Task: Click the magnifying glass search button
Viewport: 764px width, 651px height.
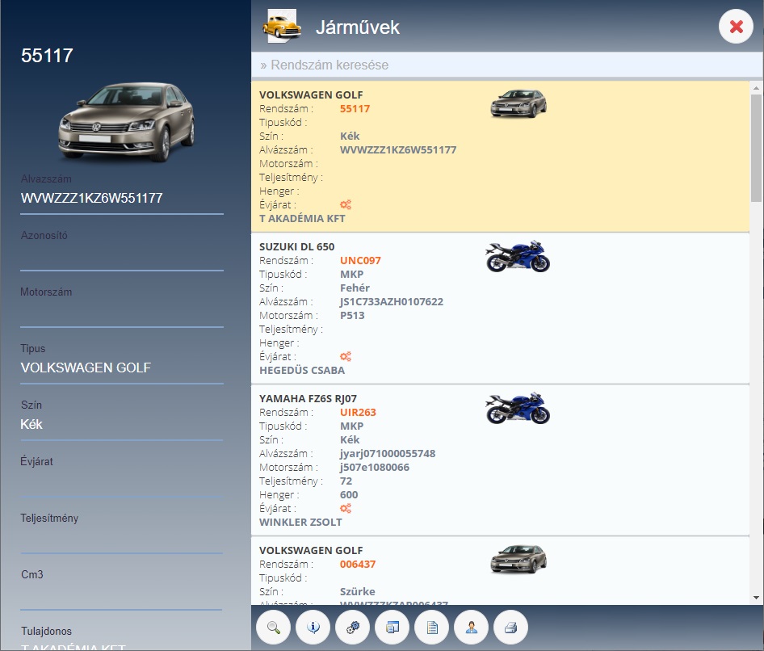Action: tap(273, 627)
